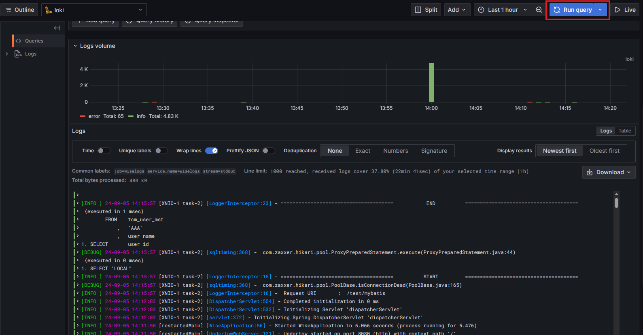Viewport: 643px width, 335px height.
Task: Switch to the Logs view tab
Action: point(606,131)
